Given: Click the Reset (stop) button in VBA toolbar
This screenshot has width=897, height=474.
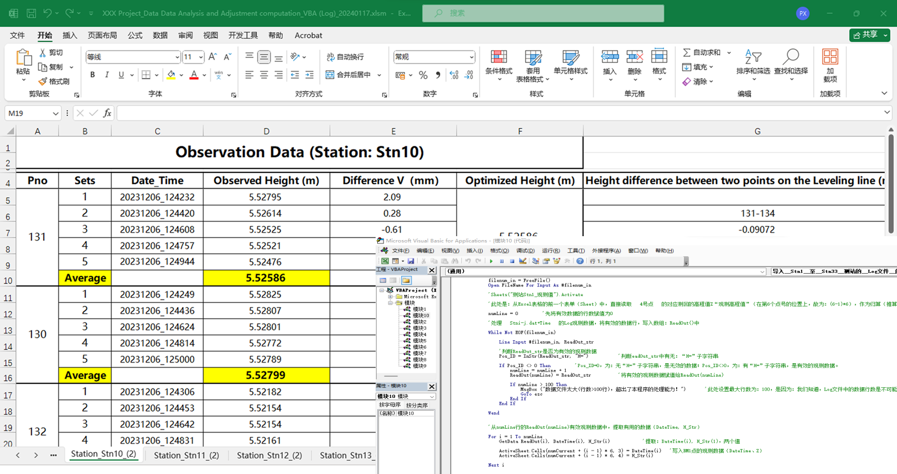Looking at the screenshot, I should 512,261.
